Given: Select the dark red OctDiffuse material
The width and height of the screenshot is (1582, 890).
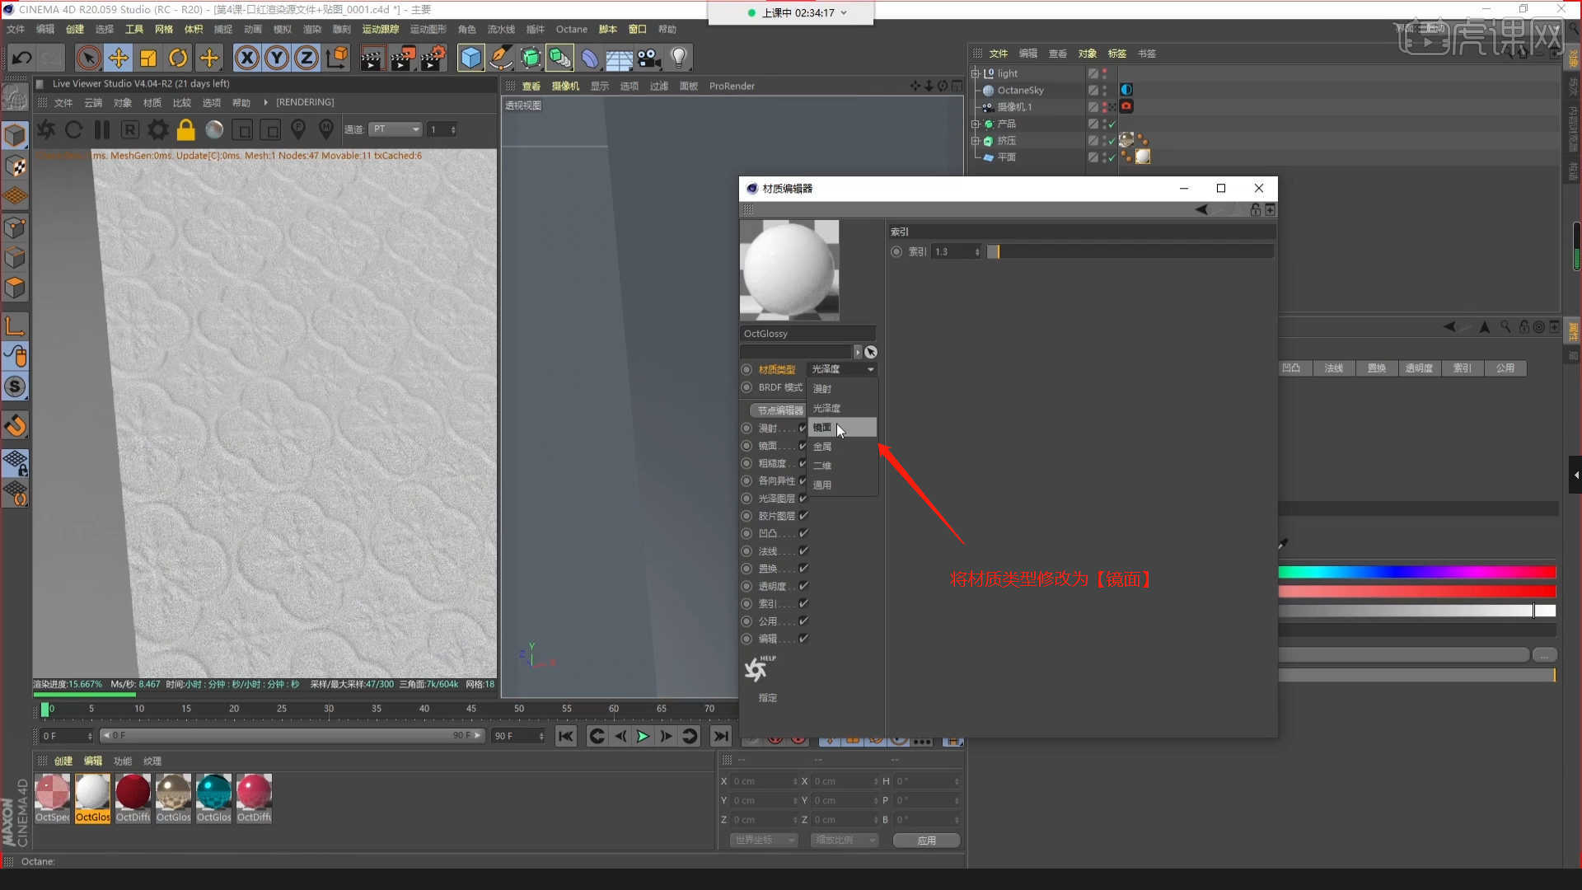Looking at the screenshot, I should (133, 799).
